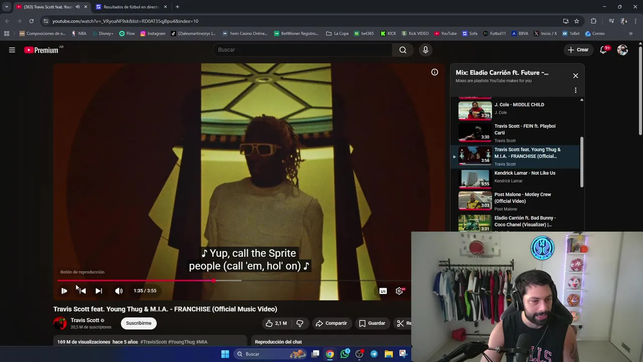Viewport: 643px width, 362px height.
Task: Dislike the video with thumbs down
Action: click(300, 323)
